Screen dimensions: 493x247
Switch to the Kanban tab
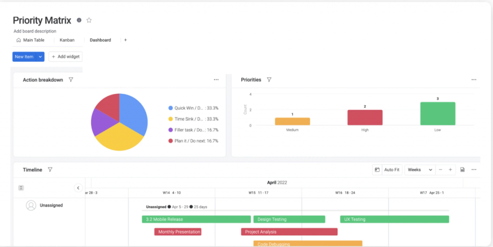[67, 40]
